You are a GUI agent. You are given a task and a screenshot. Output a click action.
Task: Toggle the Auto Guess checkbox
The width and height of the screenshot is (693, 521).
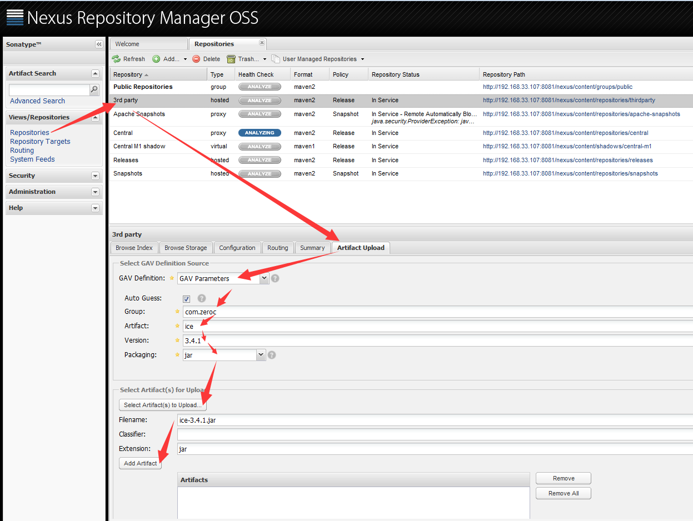click(x=187, y=299)
